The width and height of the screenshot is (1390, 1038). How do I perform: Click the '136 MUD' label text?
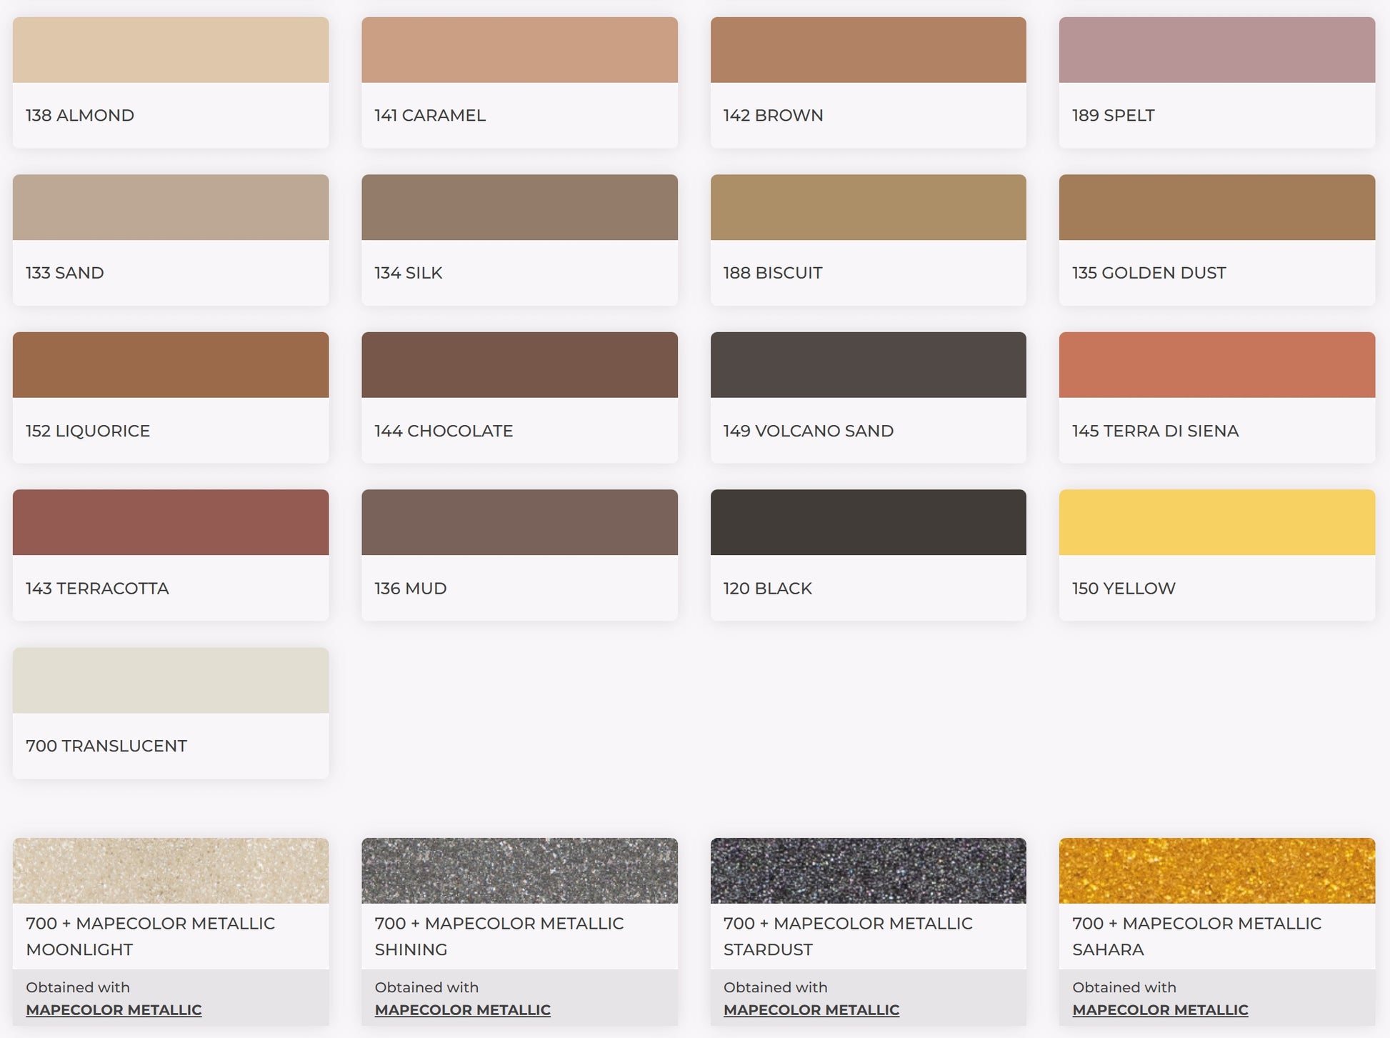[411, 589]
